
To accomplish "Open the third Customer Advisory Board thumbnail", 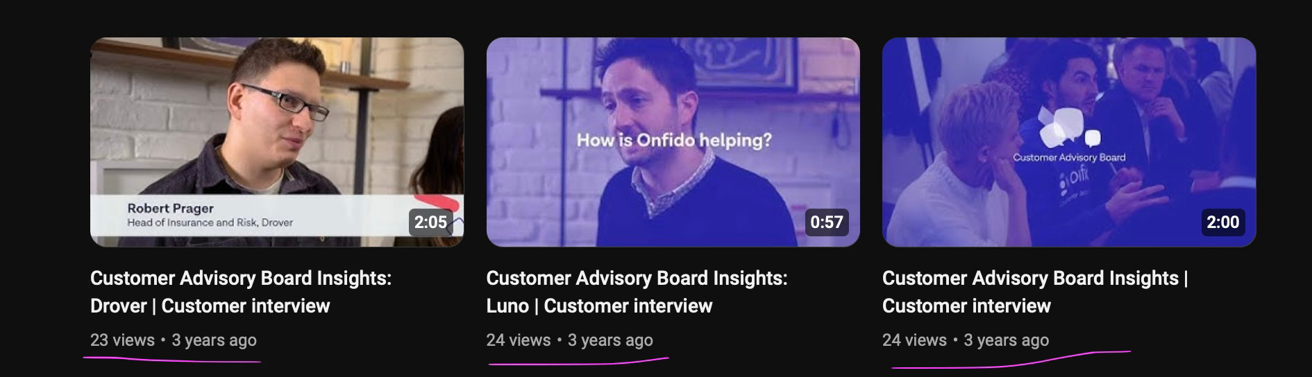I will tap(1069, 142).
